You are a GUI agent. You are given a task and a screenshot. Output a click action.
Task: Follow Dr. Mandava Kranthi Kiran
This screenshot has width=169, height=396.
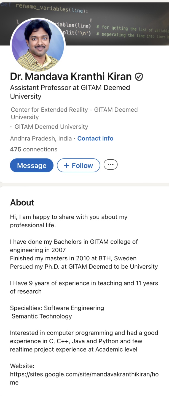pyautogui.click(x=78, y=165)
